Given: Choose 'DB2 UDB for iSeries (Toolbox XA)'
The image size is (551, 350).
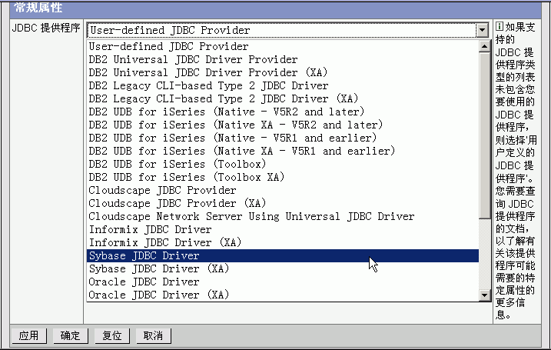Looking at the screenshot, I should coord(283,177).
